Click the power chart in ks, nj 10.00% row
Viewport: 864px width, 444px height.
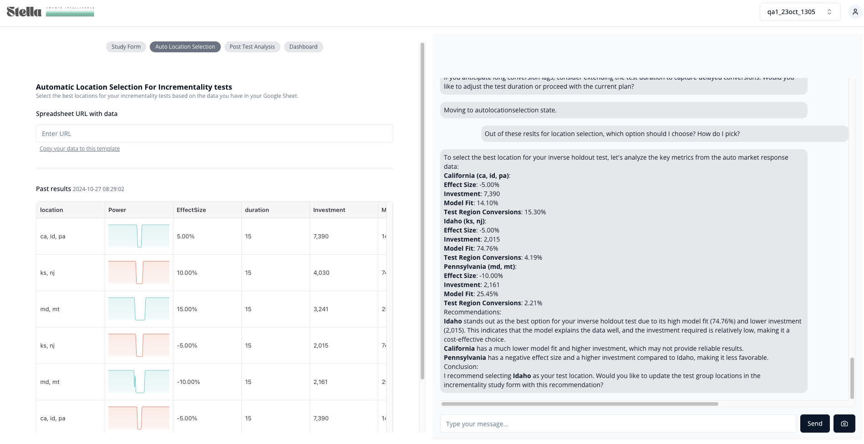(x=139, y=272)
